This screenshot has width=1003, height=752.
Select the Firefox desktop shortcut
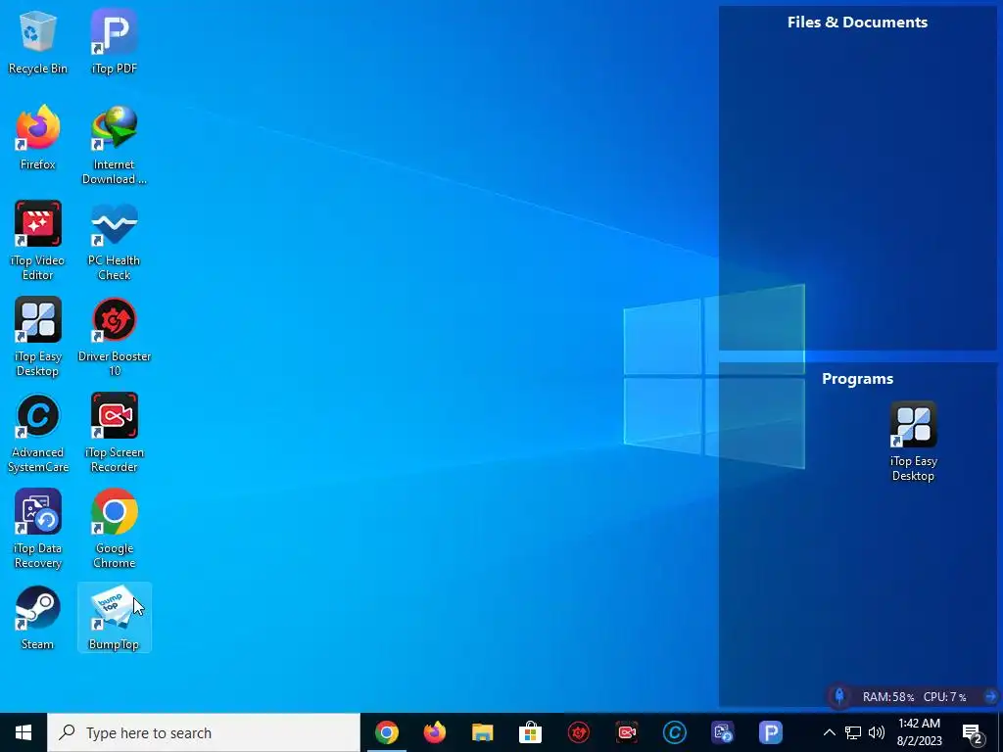[x=38, y=137]
